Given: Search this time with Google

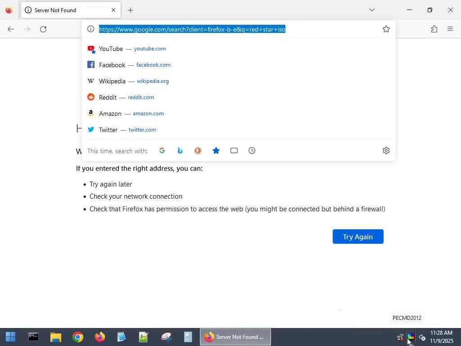Looking at the screenshot, I should [162, 150].
